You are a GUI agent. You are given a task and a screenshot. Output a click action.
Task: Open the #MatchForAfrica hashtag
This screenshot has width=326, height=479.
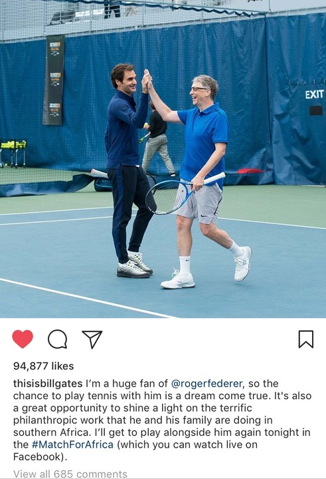click(72, 444)
